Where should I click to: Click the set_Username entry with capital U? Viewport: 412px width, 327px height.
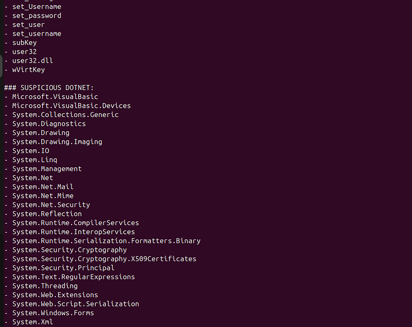37,7
